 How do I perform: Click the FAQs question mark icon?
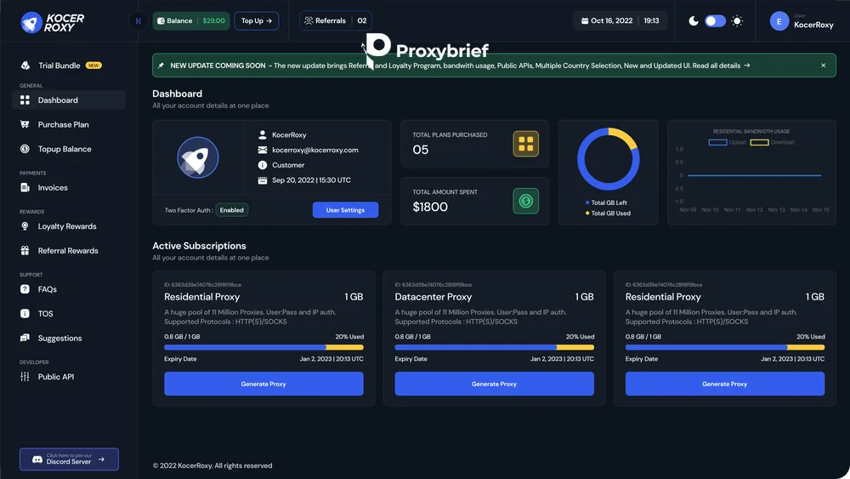[x=25, y=289]
